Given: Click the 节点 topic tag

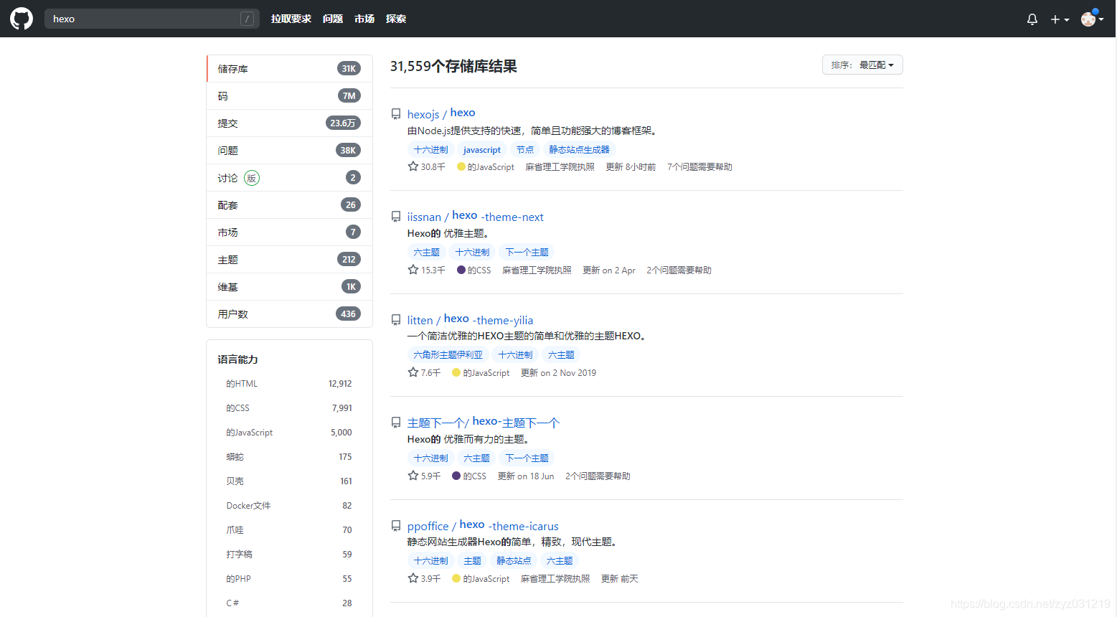Looking at the screenshot, I should tap(525, 150).
